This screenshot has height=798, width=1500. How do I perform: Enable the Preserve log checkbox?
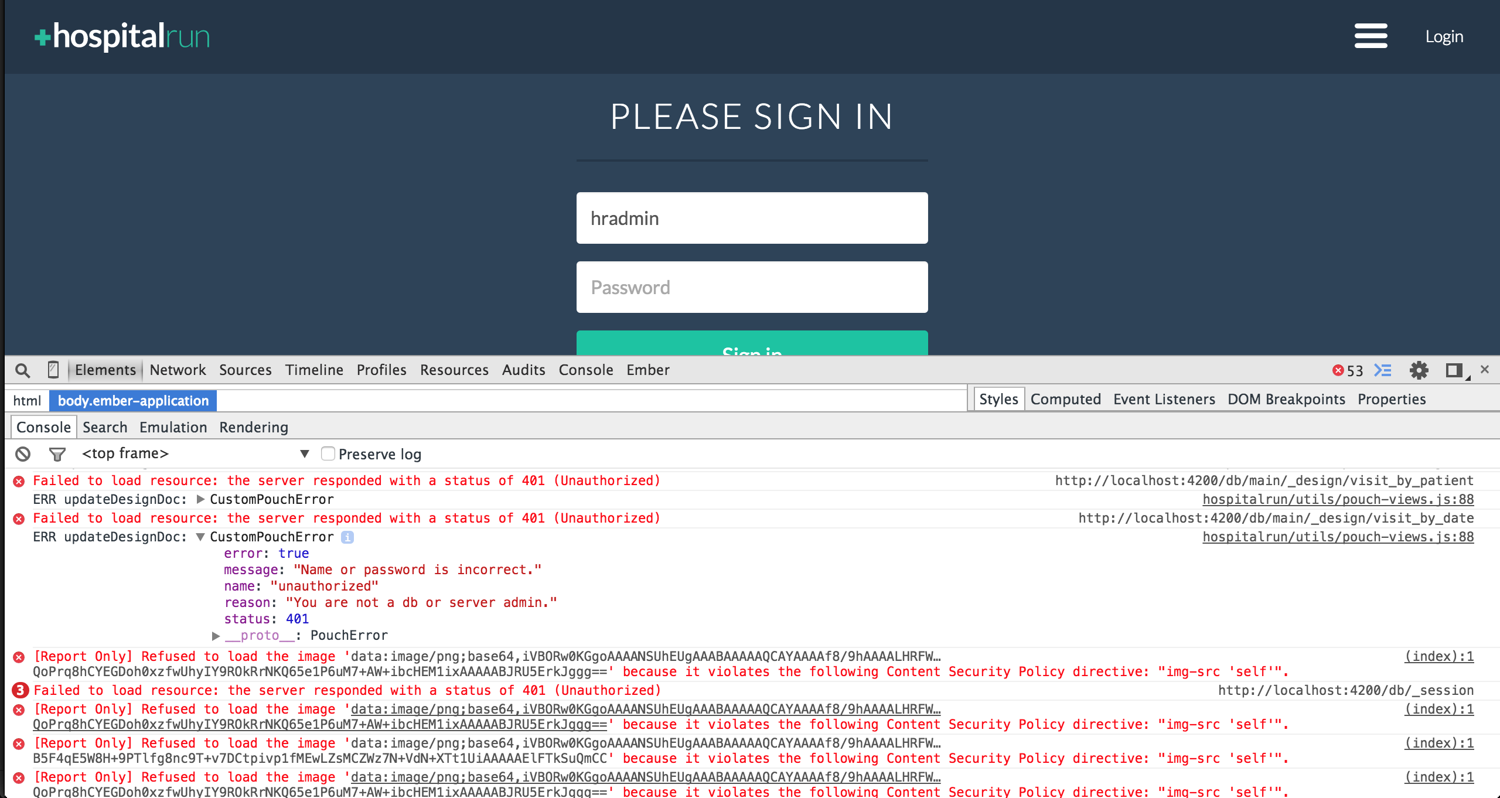(328, 453)
